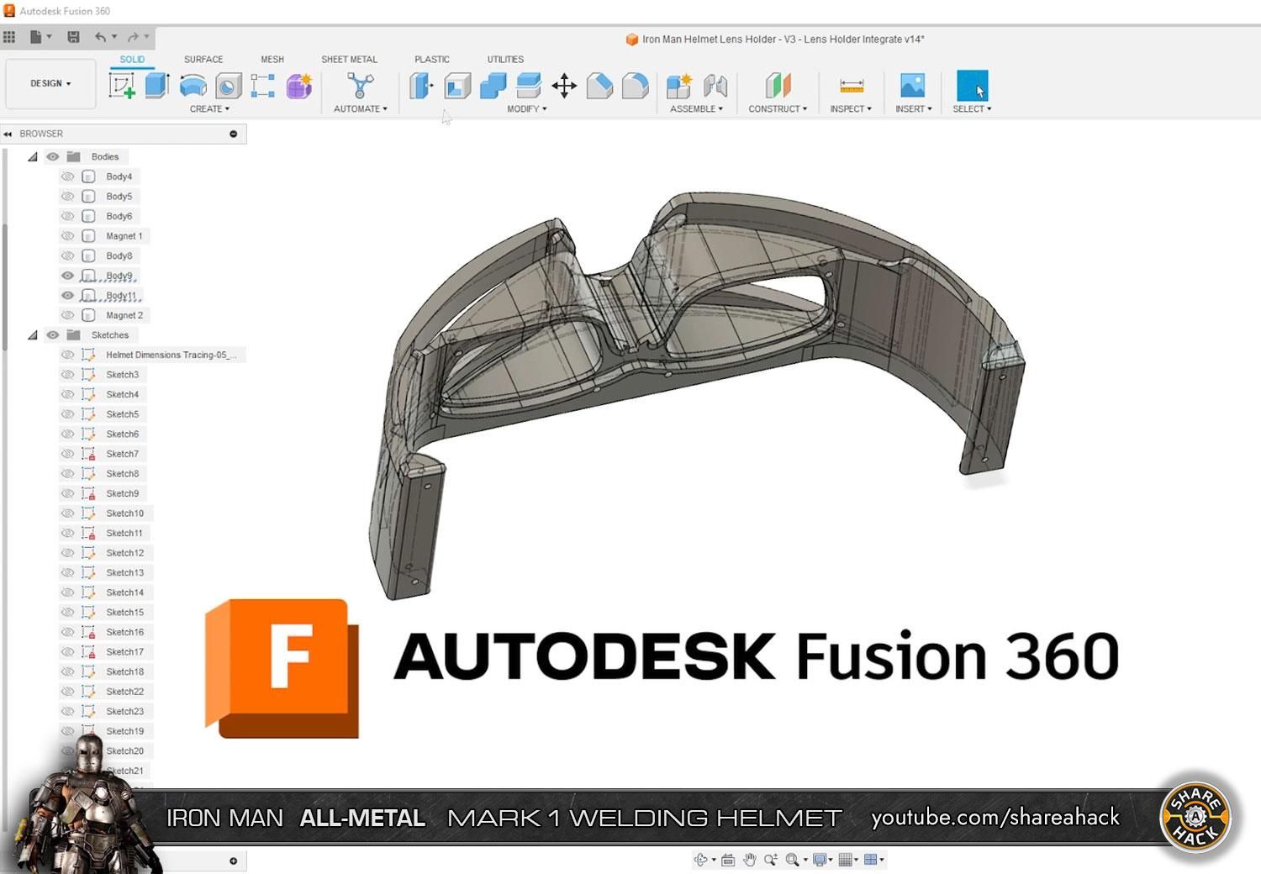
Task: Activate the Orbit navigation tool
Action: tap(700, 860)
